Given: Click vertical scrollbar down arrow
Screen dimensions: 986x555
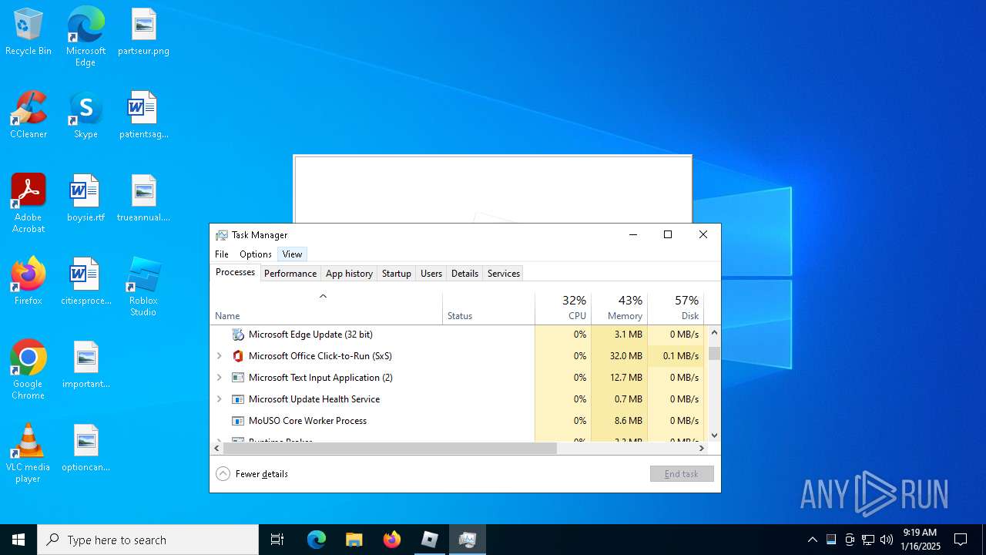Looking at the screenshot, I should (x=714, y=436).
